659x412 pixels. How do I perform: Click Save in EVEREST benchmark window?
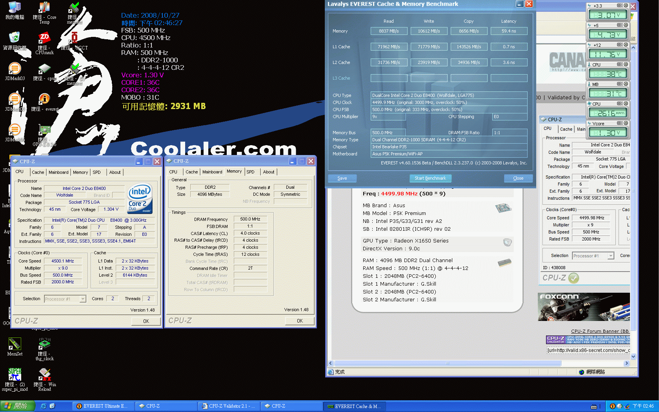point(342,178)
